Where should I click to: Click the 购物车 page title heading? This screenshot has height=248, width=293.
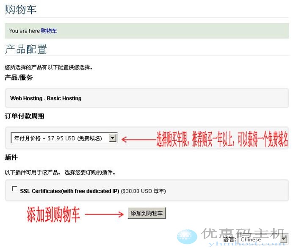click(21, 10)
